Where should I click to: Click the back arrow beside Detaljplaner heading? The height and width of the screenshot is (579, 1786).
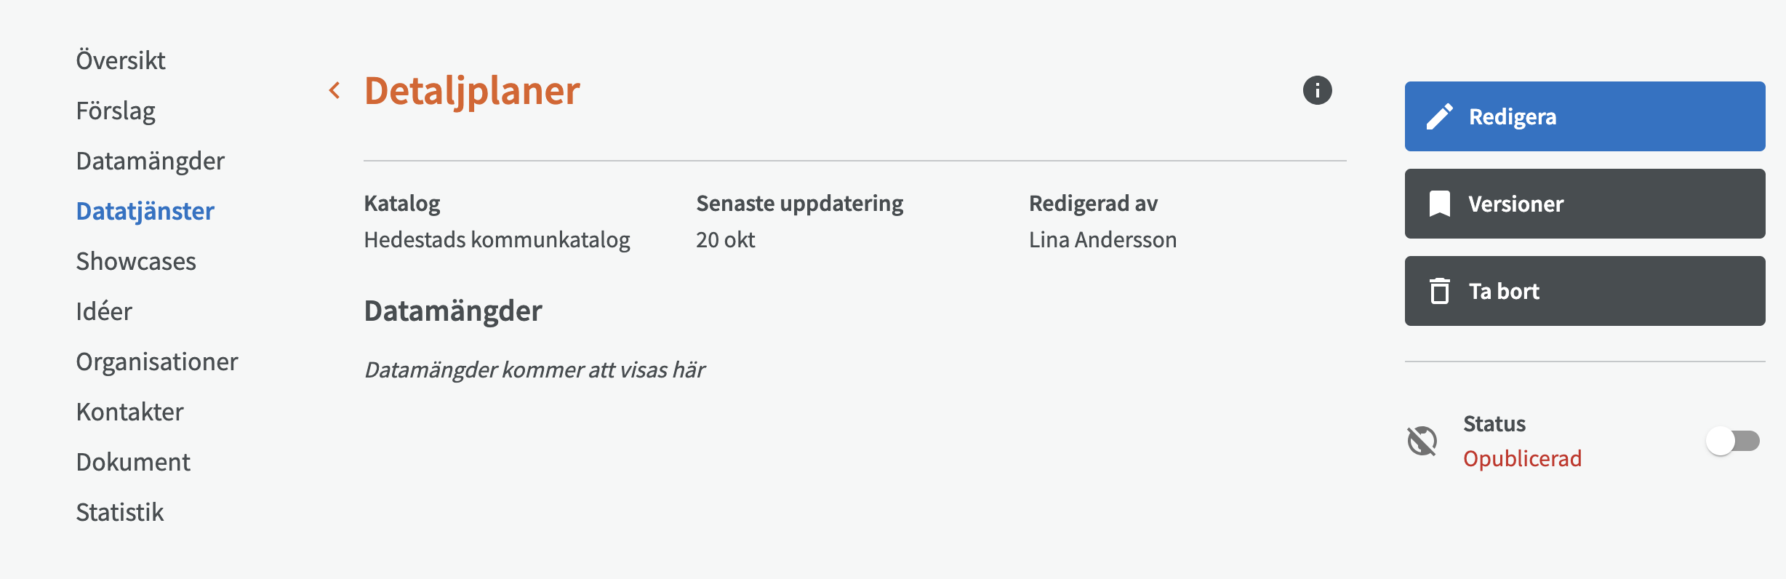coord(335,89)
